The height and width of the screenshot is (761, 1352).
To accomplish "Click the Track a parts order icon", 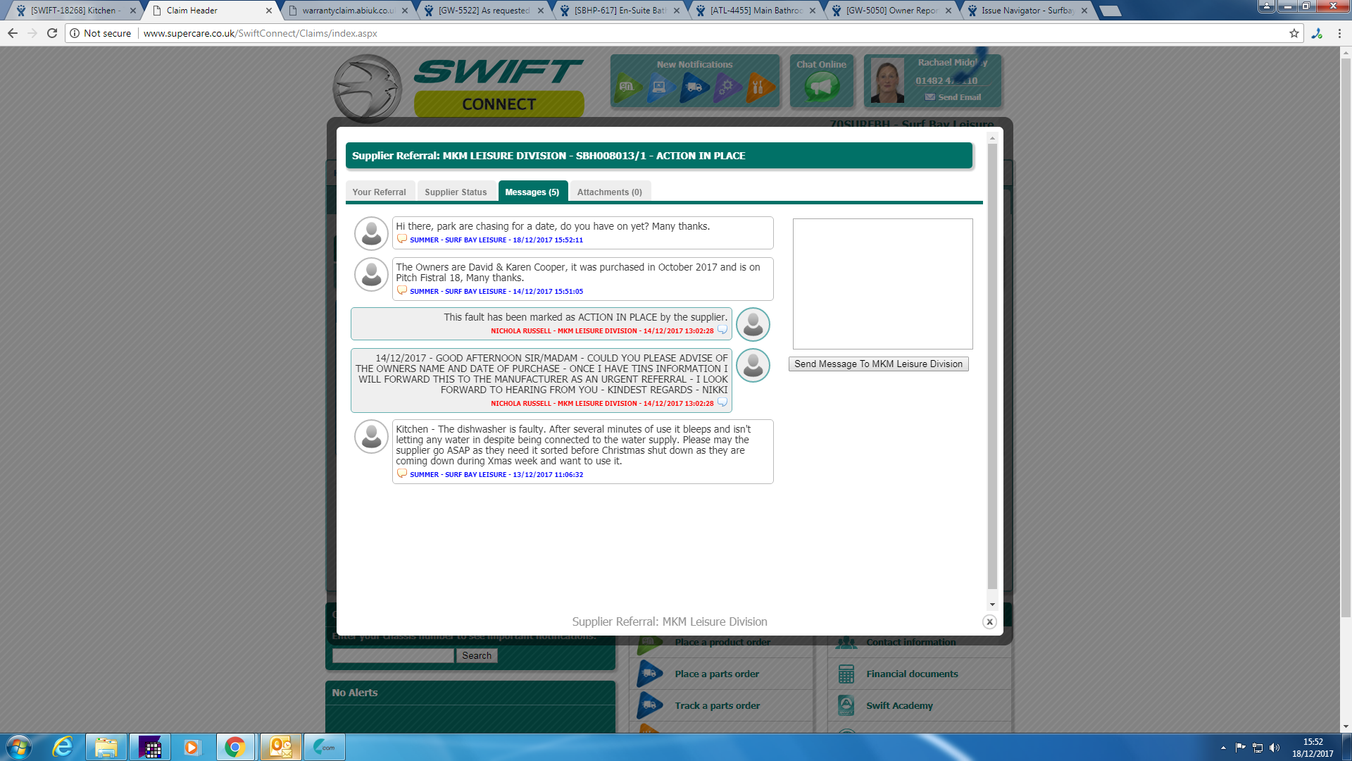I will (x=650, y=705).
